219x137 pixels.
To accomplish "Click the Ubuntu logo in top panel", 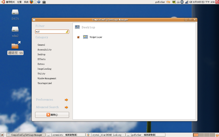I will pos(3,2).
